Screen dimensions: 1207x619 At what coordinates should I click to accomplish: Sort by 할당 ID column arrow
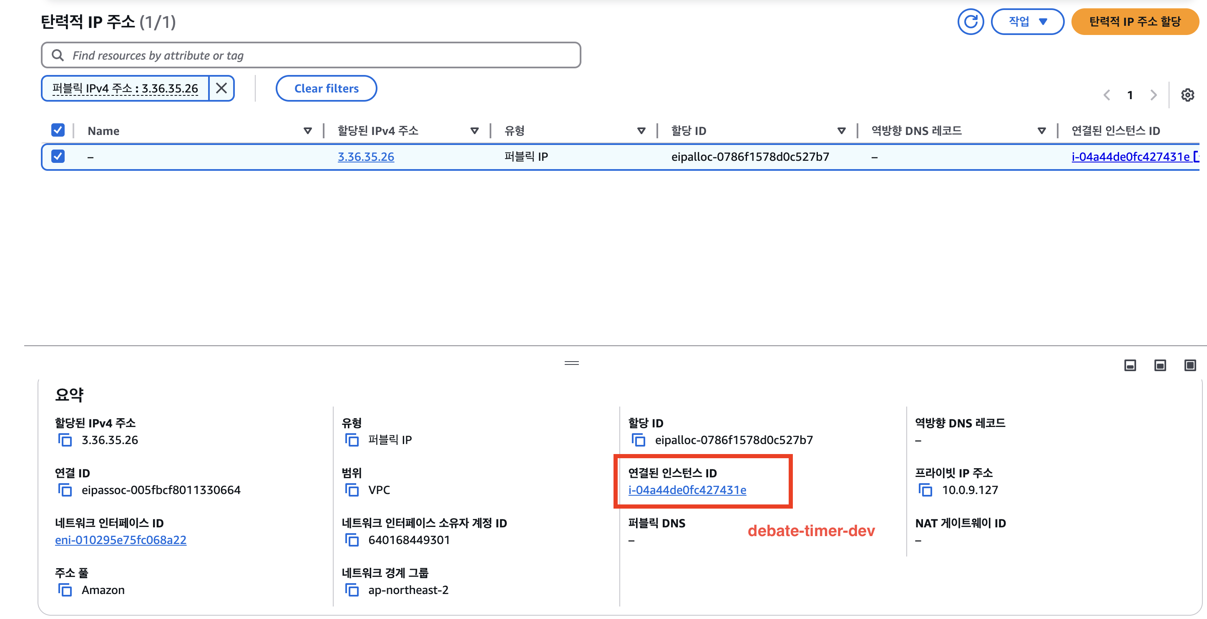point(841,130)
